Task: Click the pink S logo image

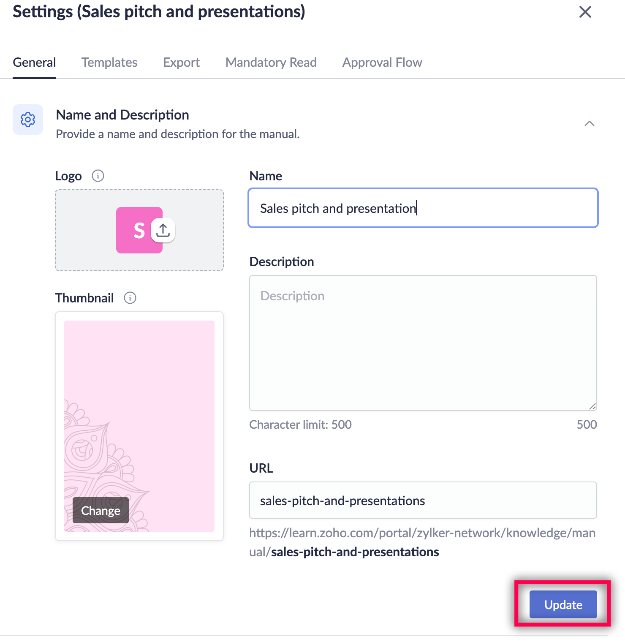Action: (x=135, y=230)
